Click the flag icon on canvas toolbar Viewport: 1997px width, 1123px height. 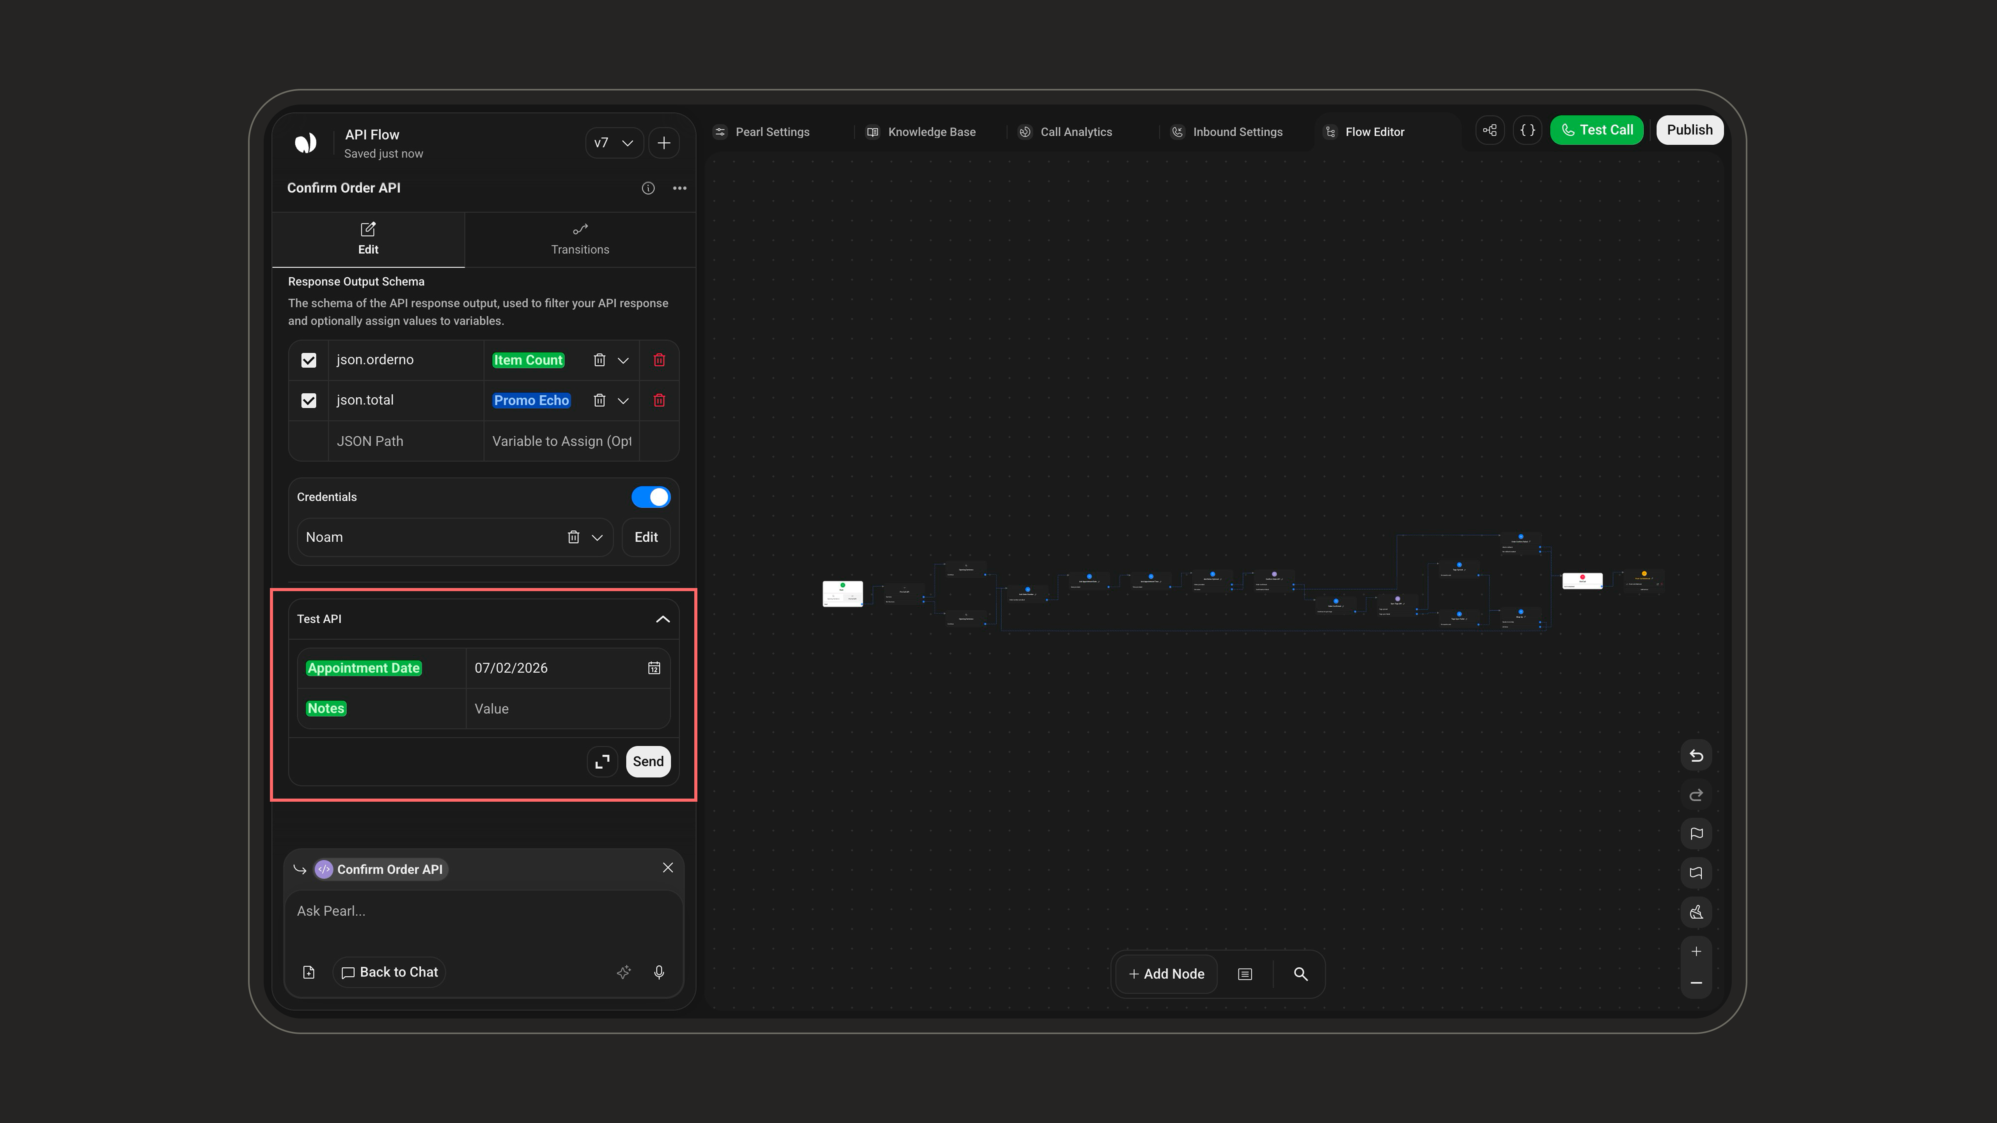1696,834
